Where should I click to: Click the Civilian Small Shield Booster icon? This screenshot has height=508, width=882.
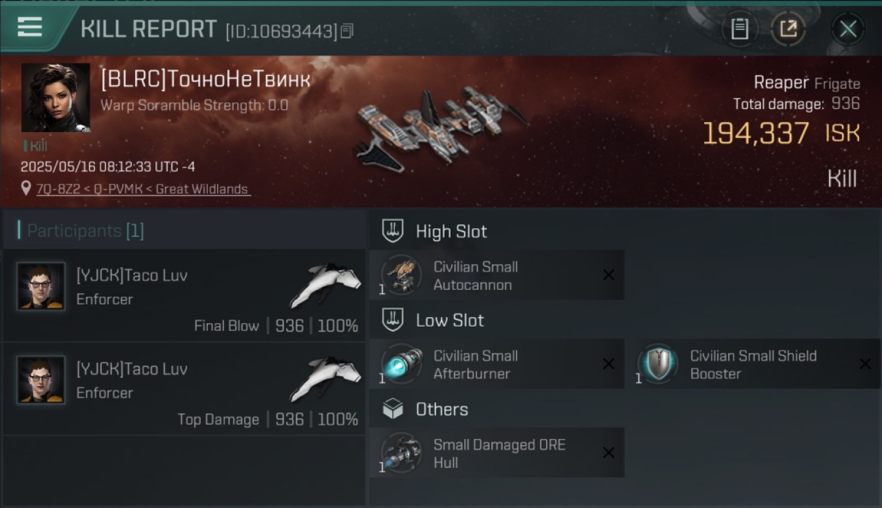pos(657,364)
